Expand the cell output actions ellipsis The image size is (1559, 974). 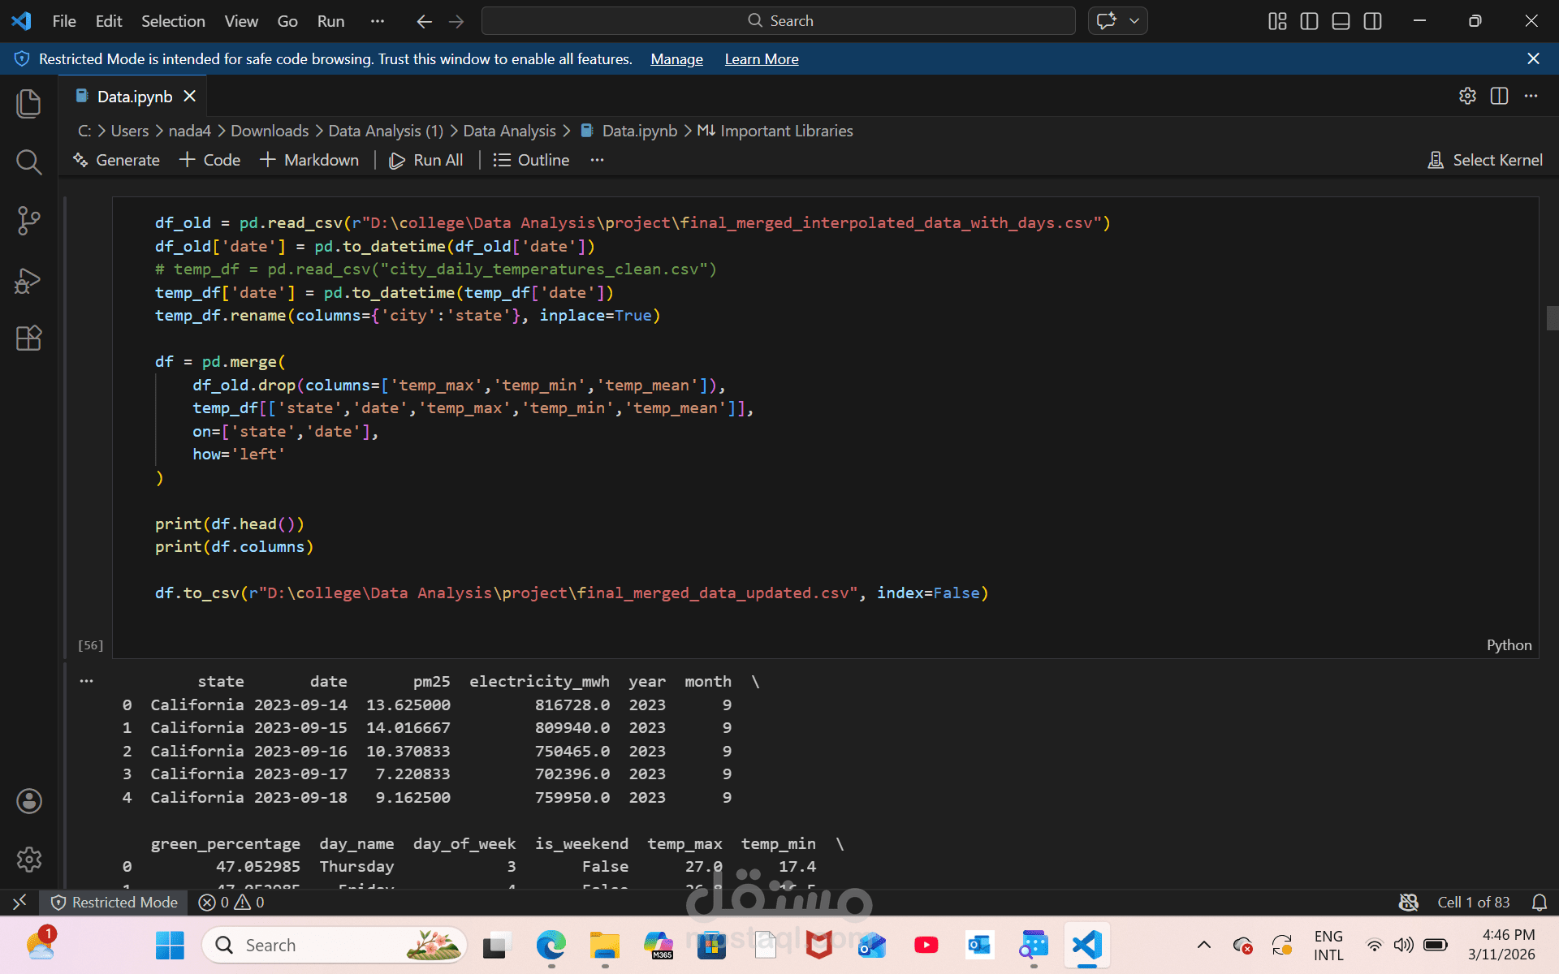86,681
